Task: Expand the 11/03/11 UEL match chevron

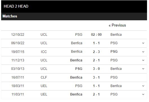Action: point(143,94)
